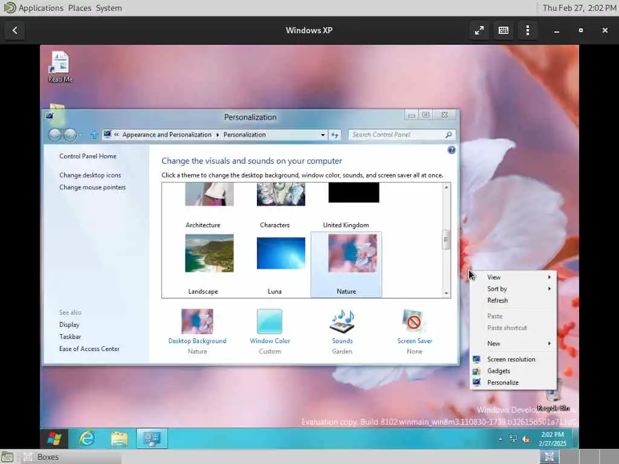
Task: Click the show desktop icon in bottom panel
Action: coord(7,457)
